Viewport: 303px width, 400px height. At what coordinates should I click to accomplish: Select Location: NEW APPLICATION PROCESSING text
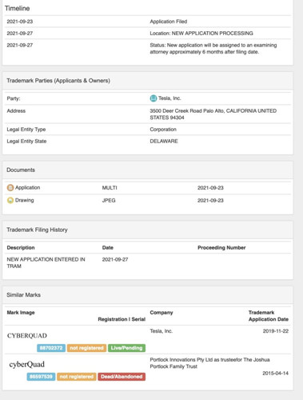pyautogui.click(x=201, y=34)
